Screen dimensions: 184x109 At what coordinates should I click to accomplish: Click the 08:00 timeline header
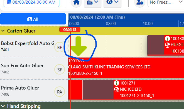tap(123, 24)
